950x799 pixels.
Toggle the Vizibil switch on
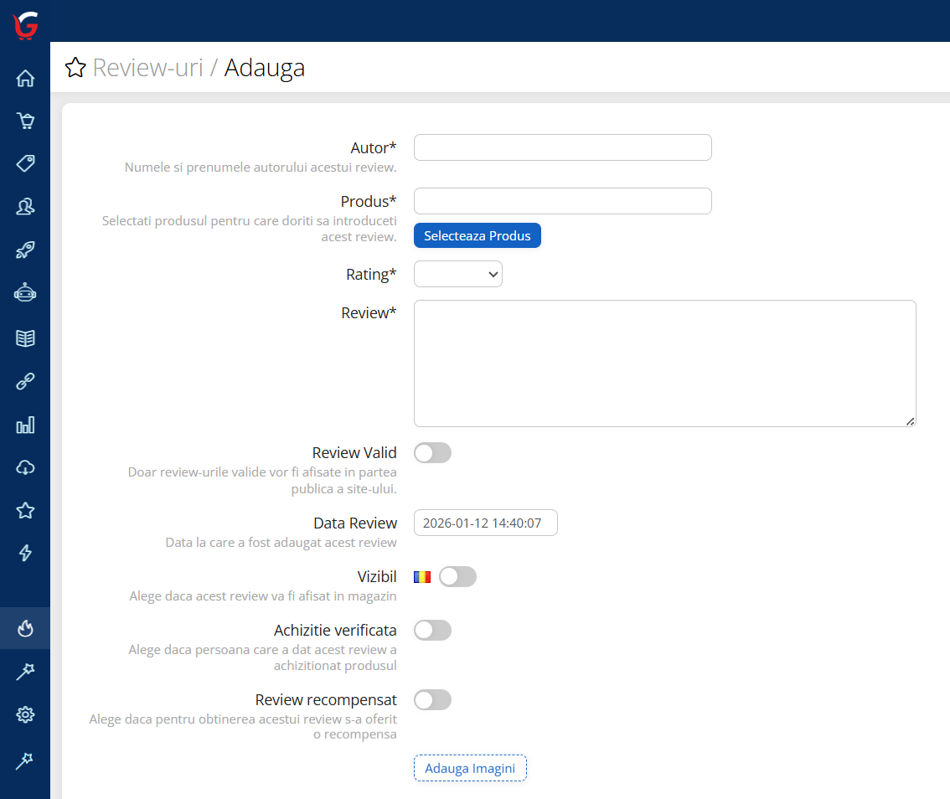tap(457, 577)
